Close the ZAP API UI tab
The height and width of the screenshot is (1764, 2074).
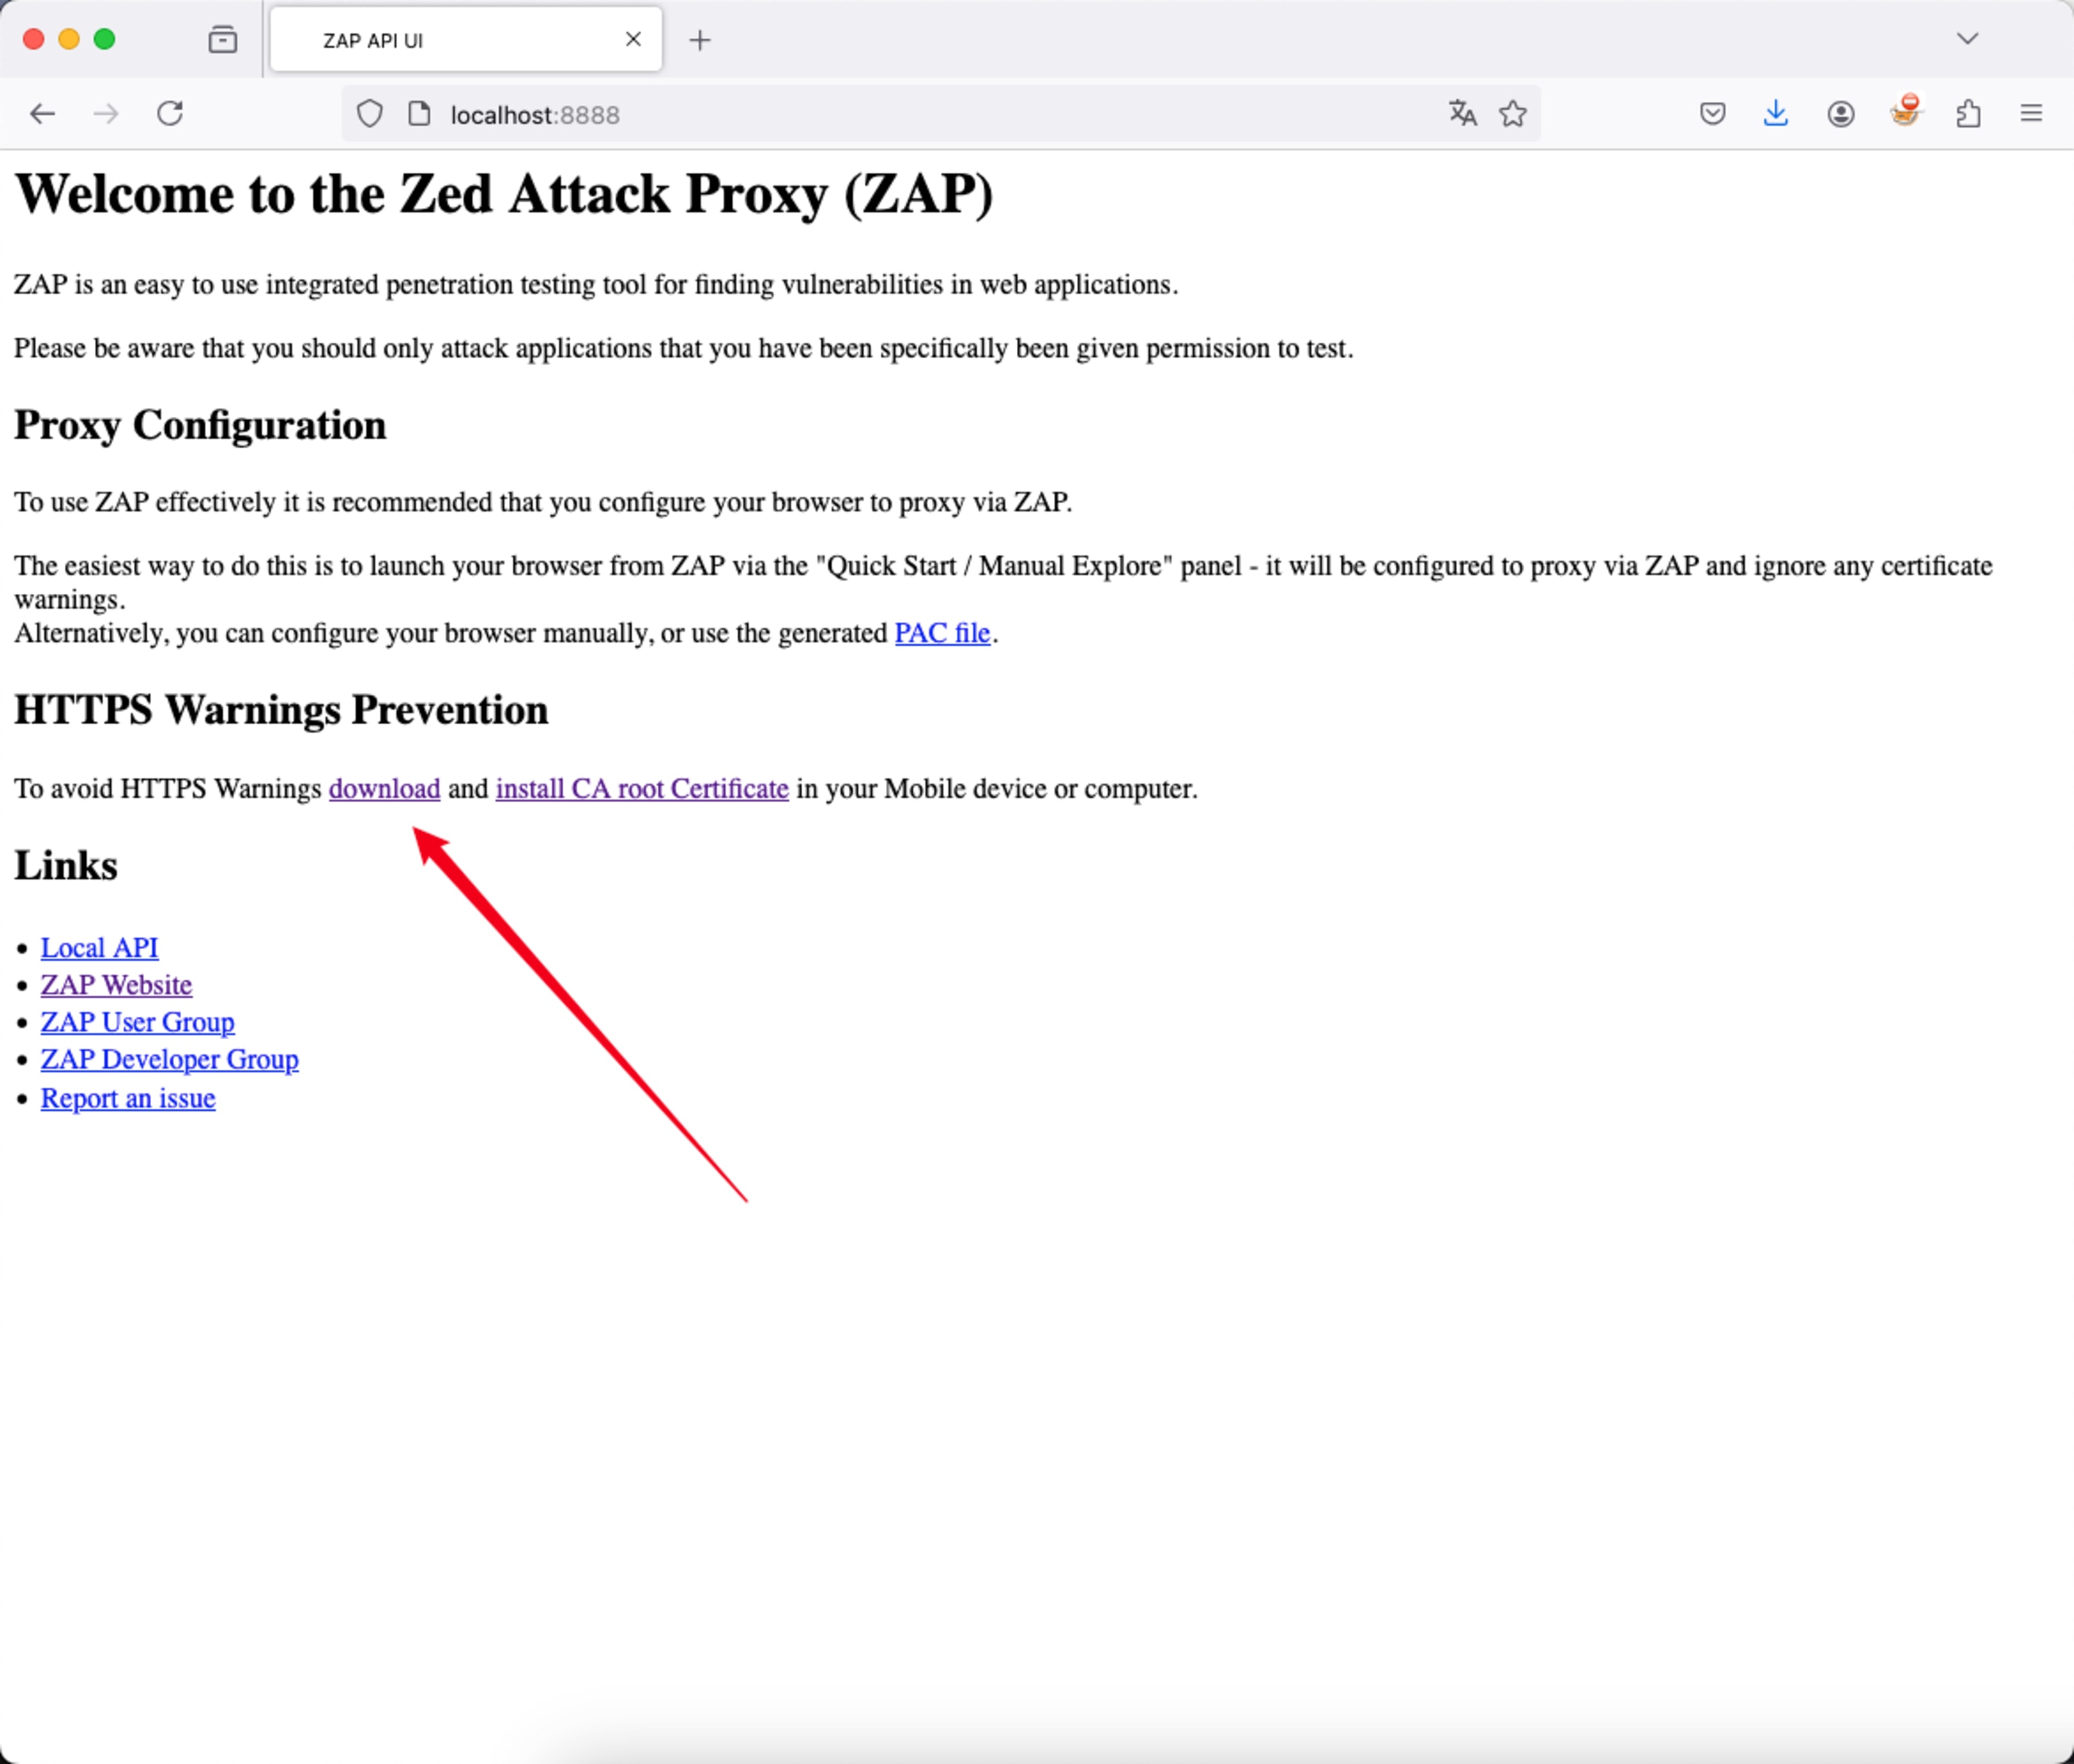tap(633, 40)
